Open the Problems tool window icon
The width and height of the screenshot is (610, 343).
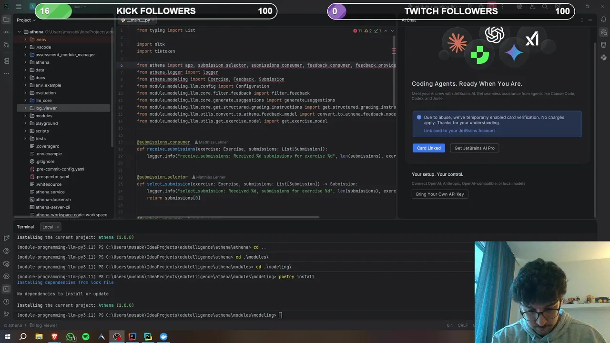tap(6, 302)
